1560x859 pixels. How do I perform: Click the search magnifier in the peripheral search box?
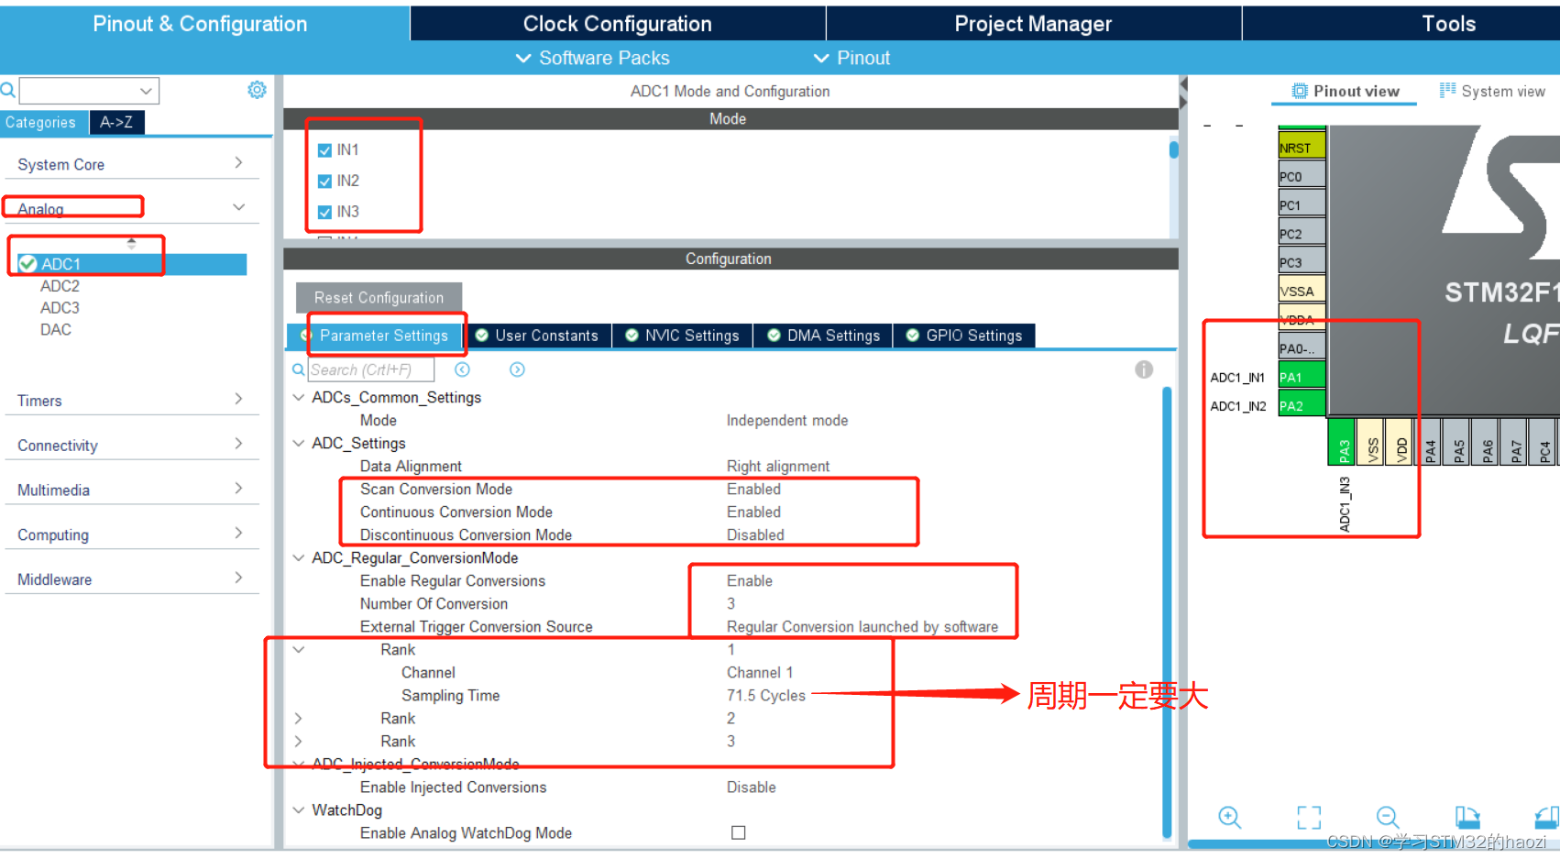(x=8, y=90)
